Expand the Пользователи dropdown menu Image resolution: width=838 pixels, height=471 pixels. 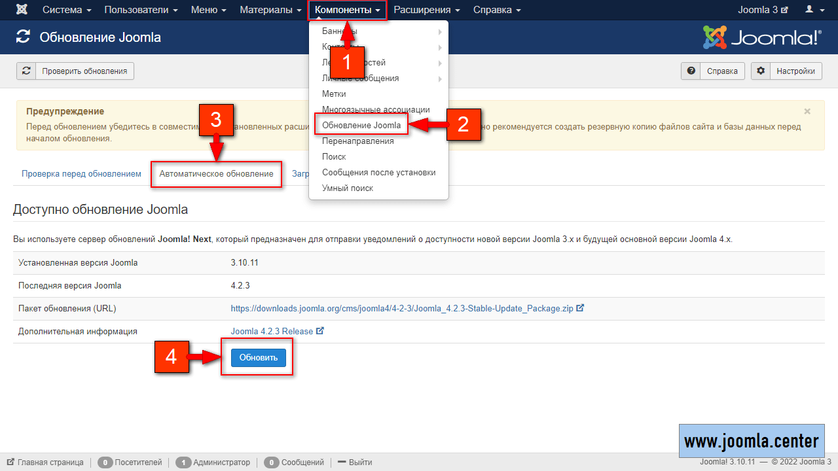coord(141,10)
